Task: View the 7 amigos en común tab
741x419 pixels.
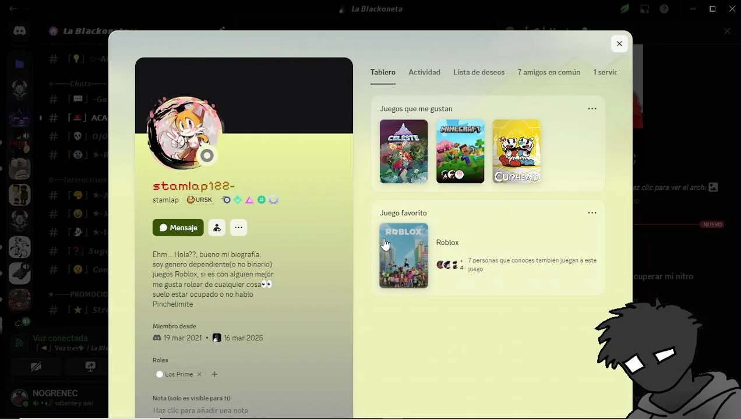Action: point(549,72)
